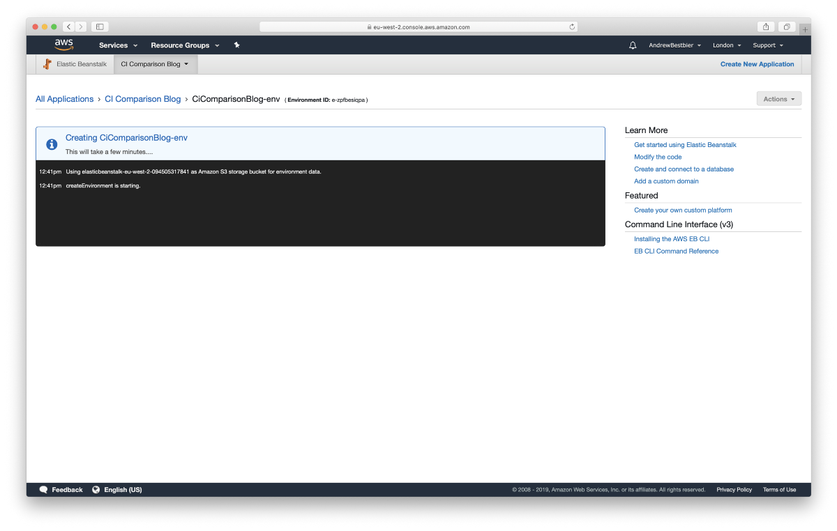Click the pin shortcuts icon in navbar

point(236,45)
